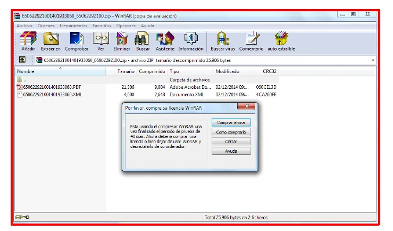The image size is (393, 231).
Task: Open the Ver viewer tool
Action: pos(101,42)
